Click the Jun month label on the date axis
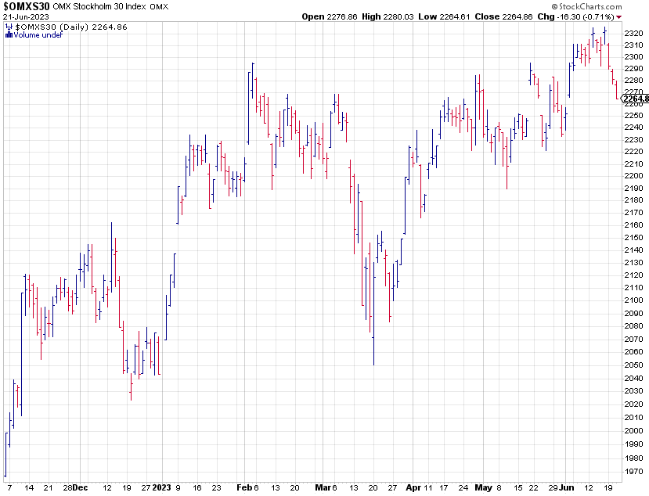Image resolution: width=649 pixels, height=496 pixels. click(x=566, y=487)
